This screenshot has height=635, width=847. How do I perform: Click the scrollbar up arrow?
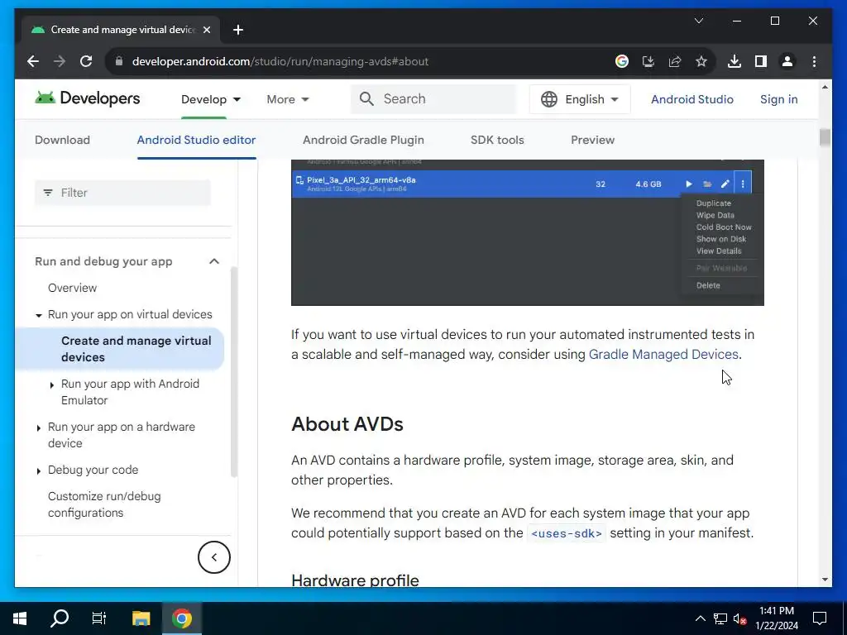pyautogui.click(x=825, y=87)
